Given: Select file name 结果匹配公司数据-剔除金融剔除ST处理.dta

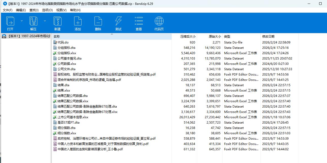Looking at the screenshot, I should (87, 107).
